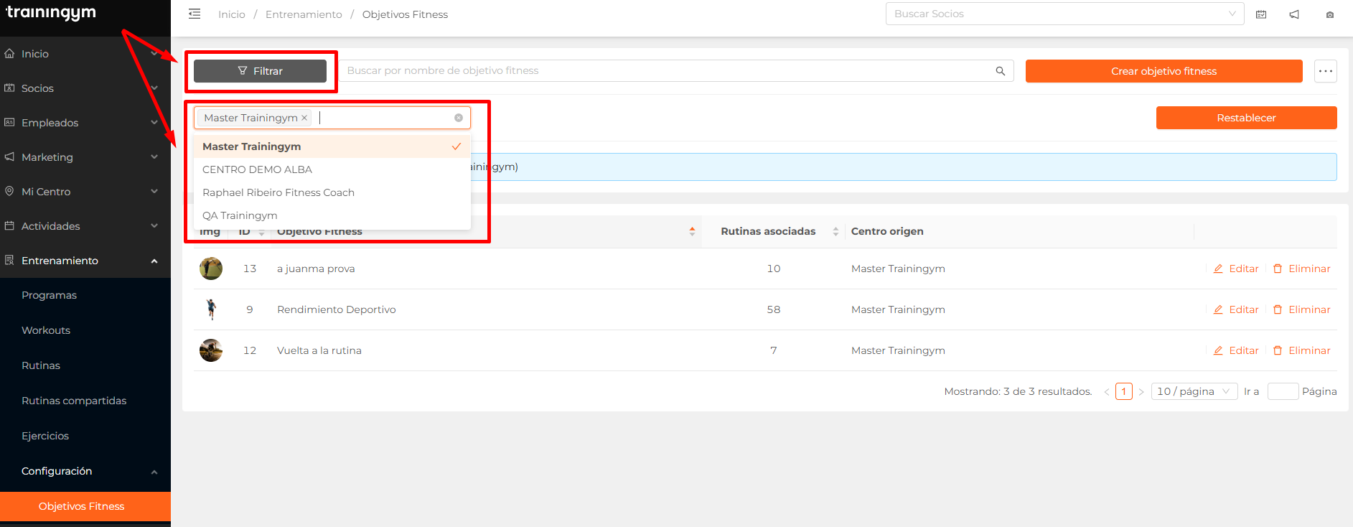
Task: Expand the Inicio sidebar menu
Action: point(85,54)
